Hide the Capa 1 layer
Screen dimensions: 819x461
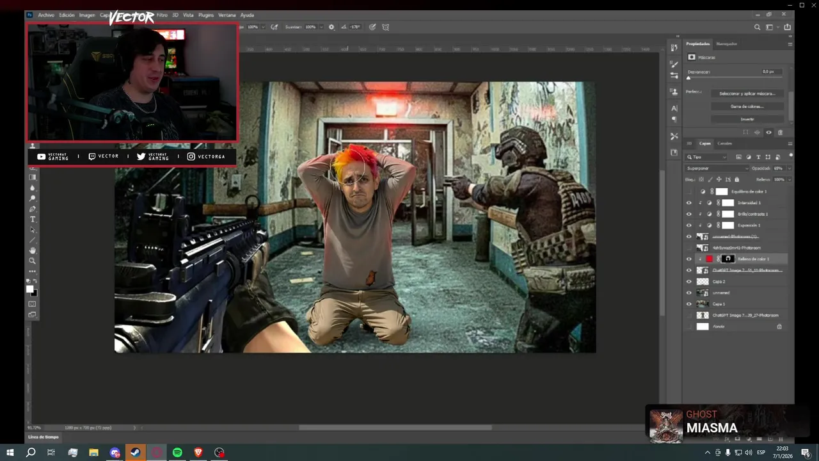[689, 304]
